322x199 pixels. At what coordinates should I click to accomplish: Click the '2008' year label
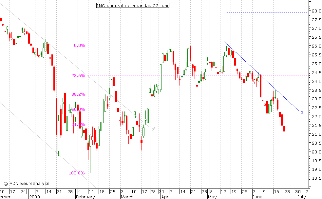point(34,197)
